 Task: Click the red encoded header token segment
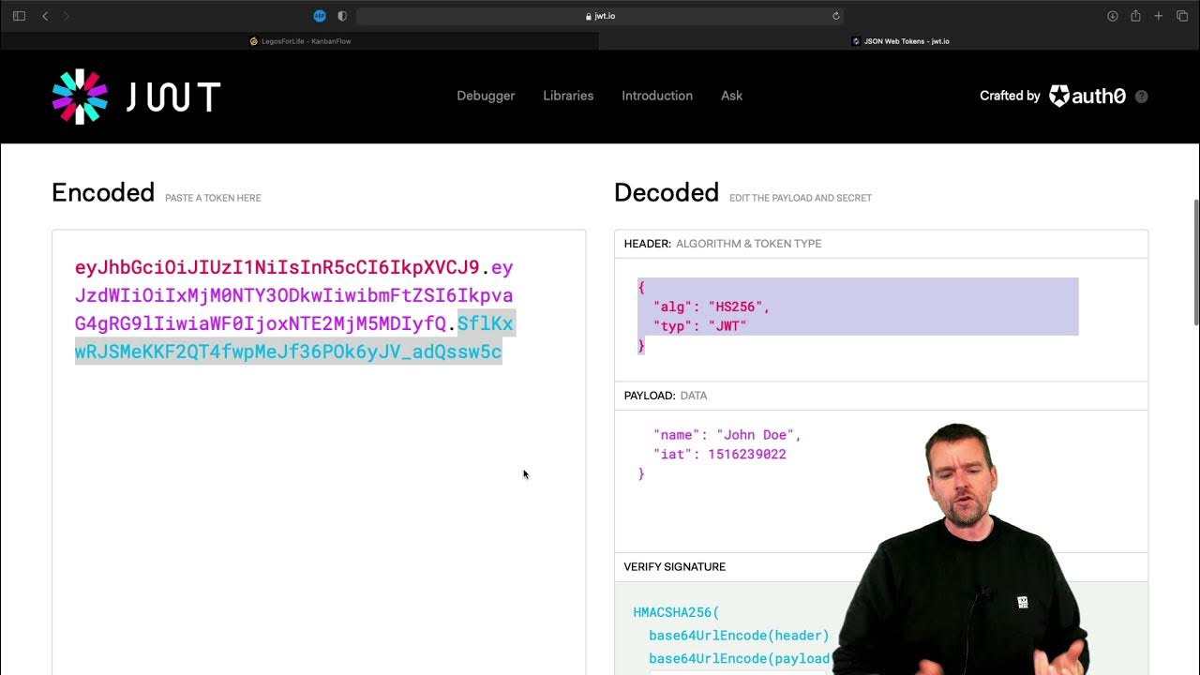277,267
